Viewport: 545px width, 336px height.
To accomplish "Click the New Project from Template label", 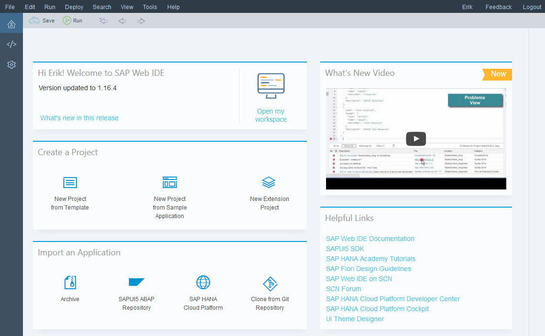I will [x=70, y=203].
